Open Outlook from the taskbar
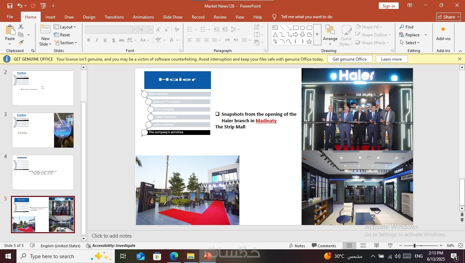Viewport: 465px width, 263px height. [141, 256]
